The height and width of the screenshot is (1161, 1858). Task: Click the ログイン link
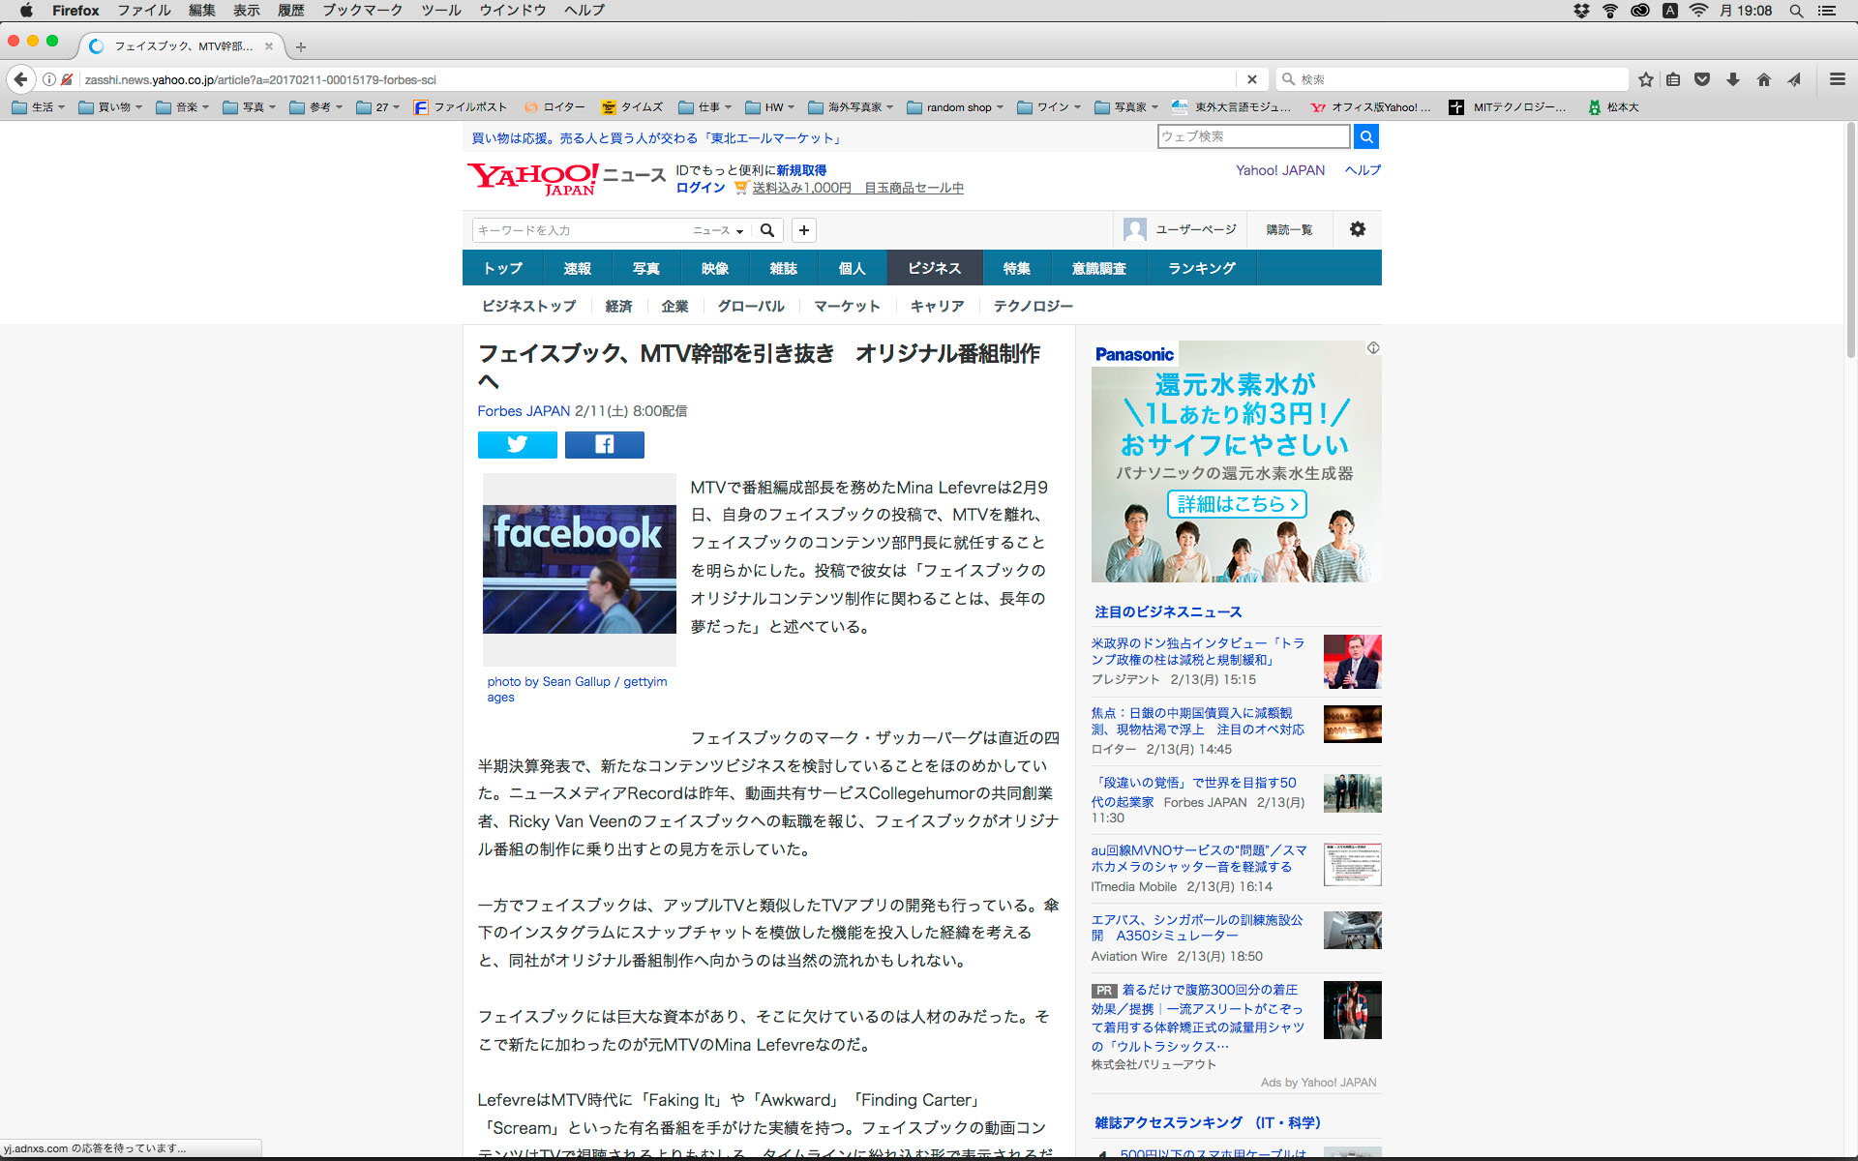pos(700,188)
